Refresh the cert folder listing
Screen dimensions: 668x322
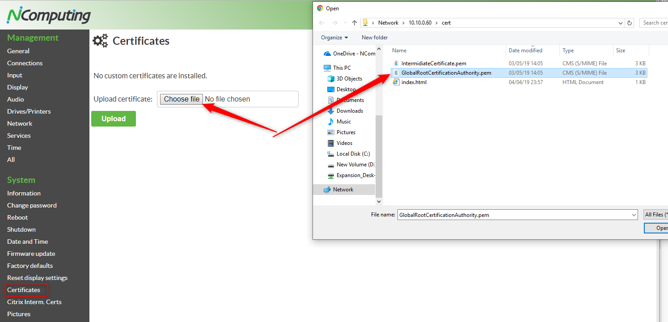point(630,23)
